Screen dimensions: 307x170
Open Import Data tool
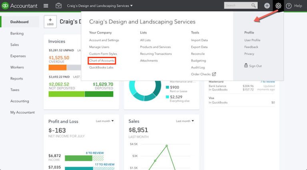[x=199, y=40]
